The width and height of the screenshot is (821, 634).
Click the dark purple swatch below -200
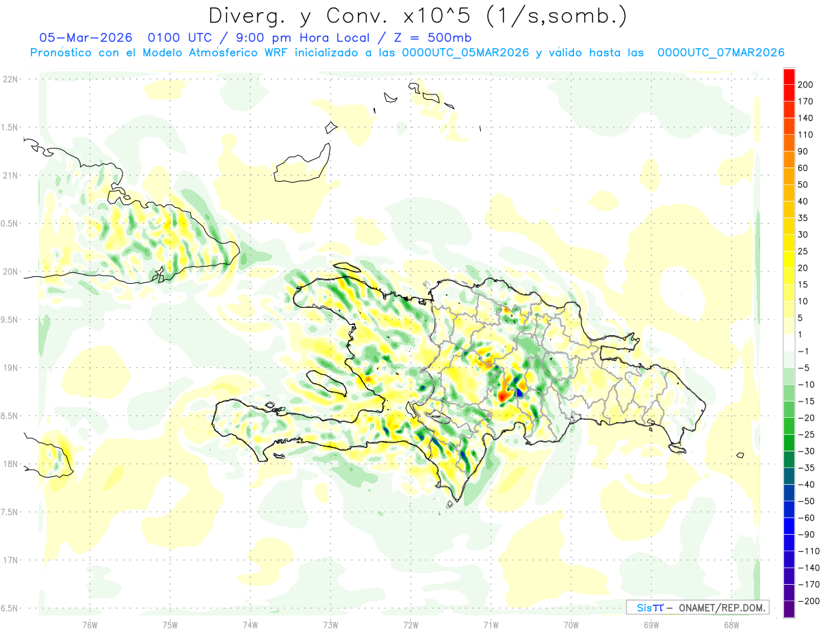pyautogui.click(x=789, y=609)
